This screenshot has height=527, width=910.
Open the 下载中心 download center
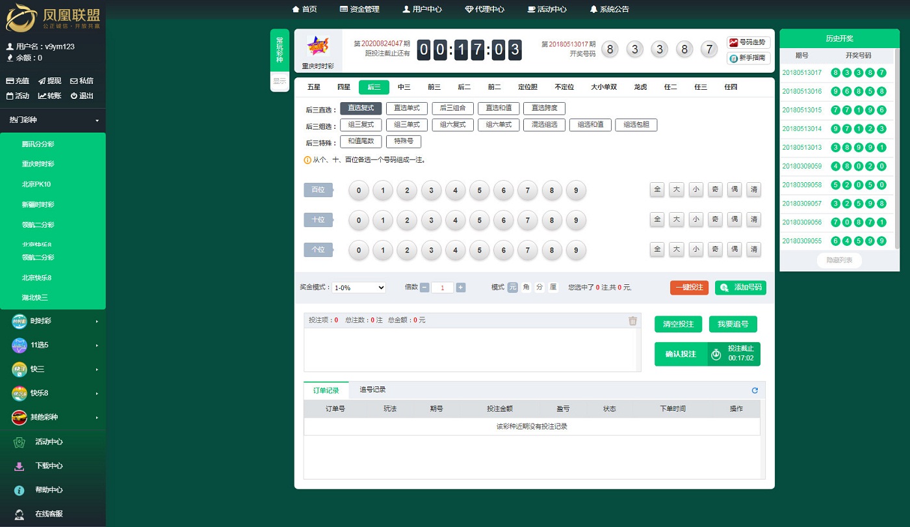point(49,466)
